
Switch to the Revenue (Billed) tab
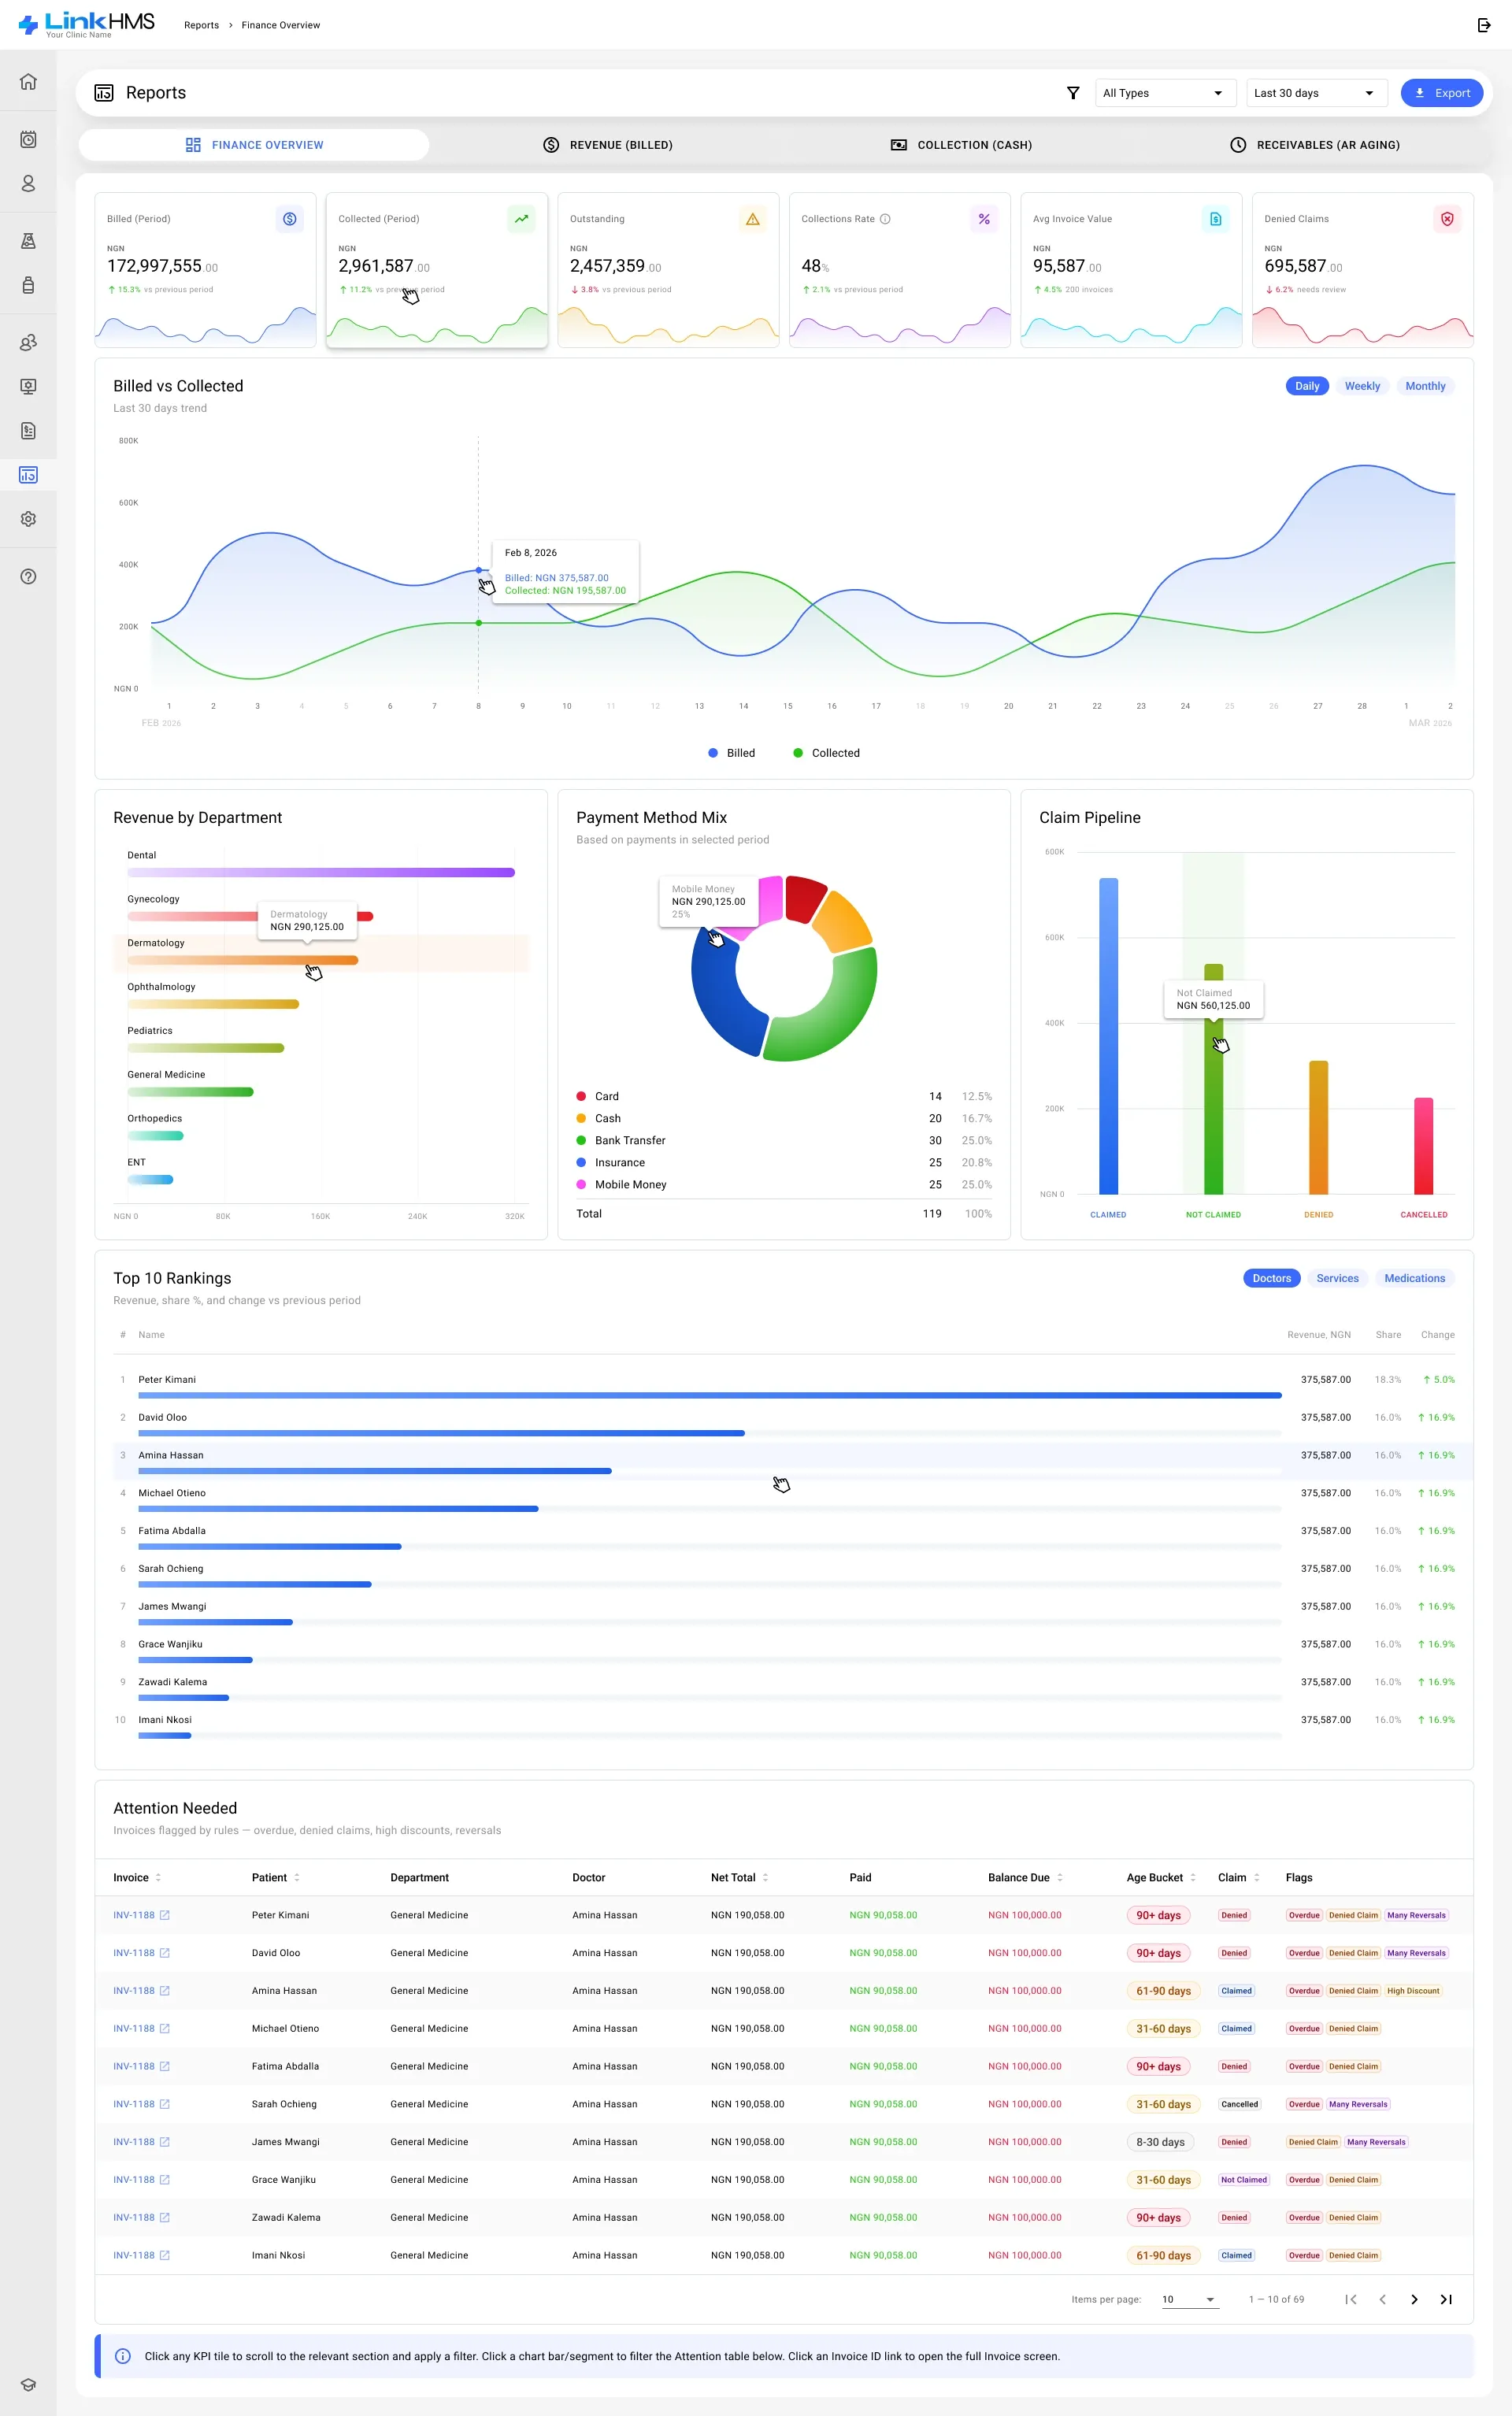(x=607, y=145)
